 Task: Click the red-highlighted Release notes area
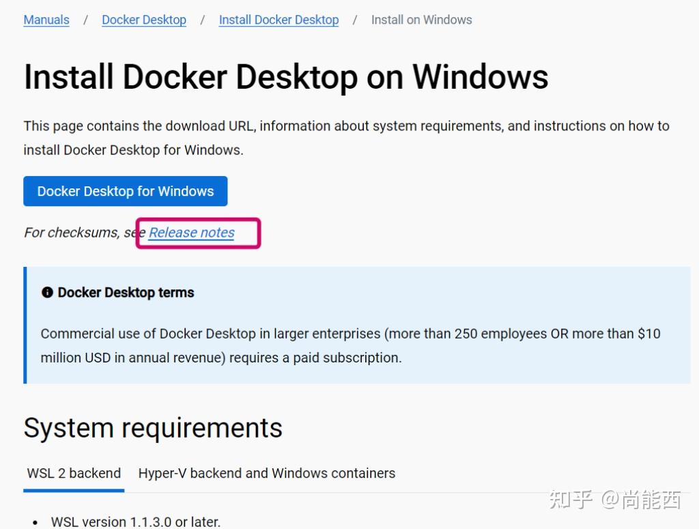point(198,233)
